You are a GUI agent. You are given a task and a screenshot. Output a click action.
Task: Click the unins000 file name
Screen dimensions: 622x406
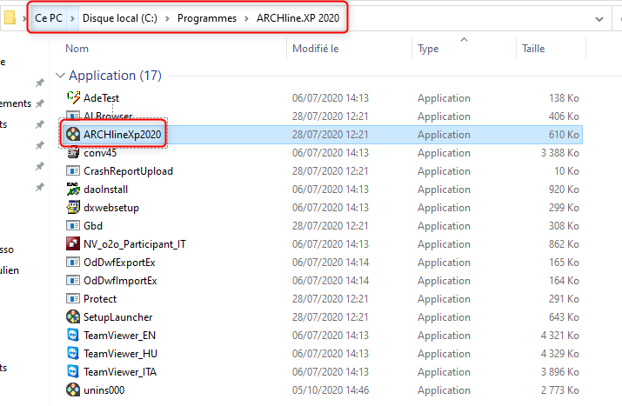tap(104, 389)
